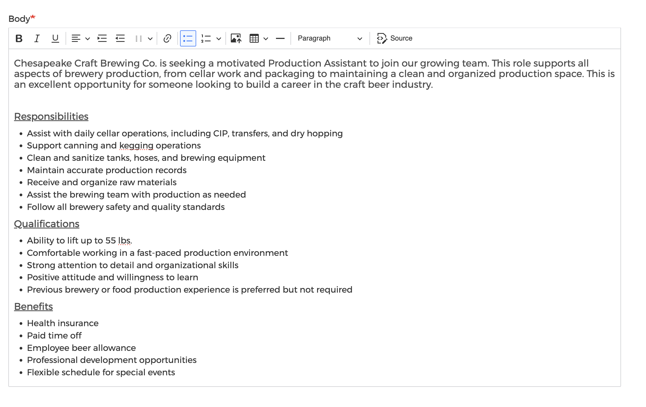The height and width of the screenshot is (407, 646).
Task: Click bullet 'Receive and organize raw materials'
Action: coord(102,182)
